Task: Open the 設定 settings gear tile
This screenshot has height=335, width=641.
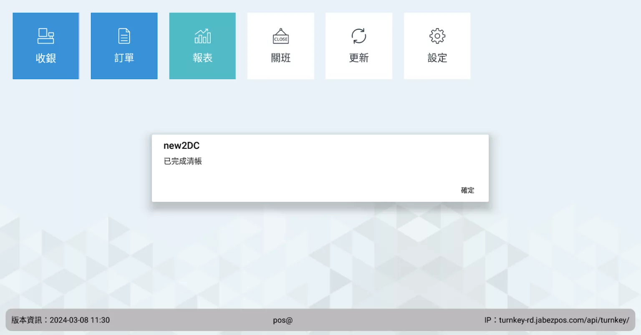Action: tap(437, 46)
